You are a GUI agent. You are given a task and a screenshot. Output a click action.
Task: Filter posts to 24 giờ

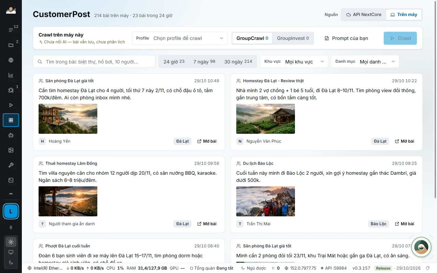tap(174, 62)
